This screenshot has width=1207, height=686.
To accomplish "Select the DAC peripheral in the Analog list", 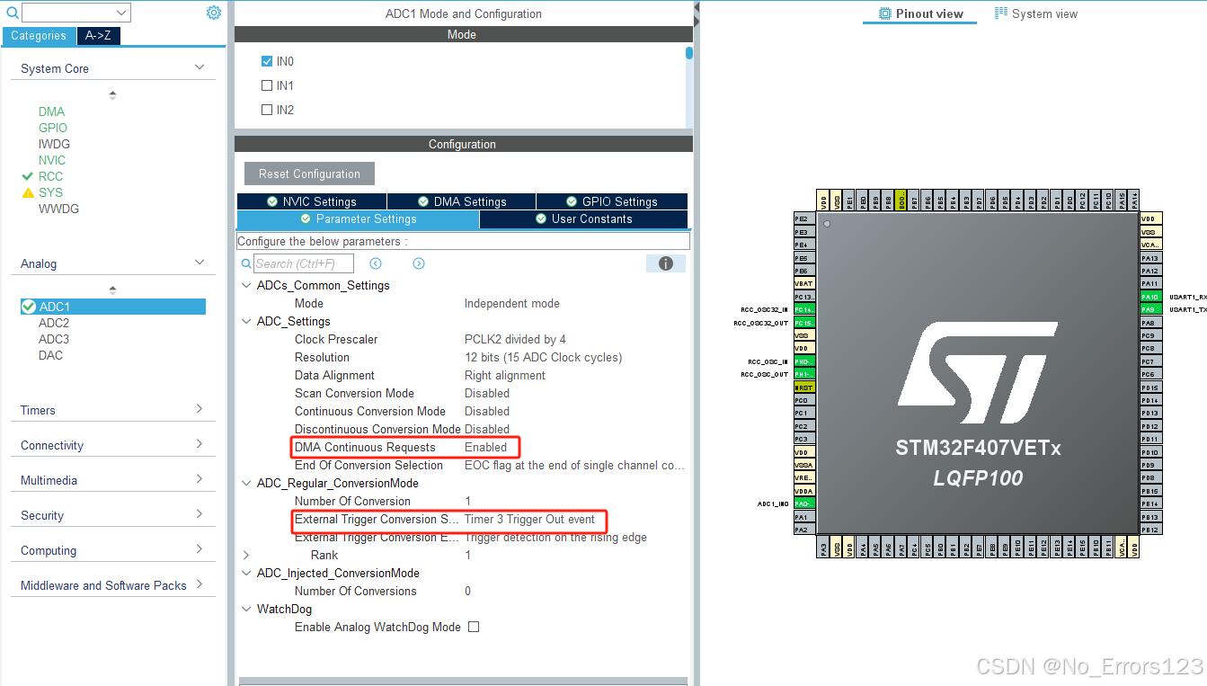I will click(x=50, y=355).
